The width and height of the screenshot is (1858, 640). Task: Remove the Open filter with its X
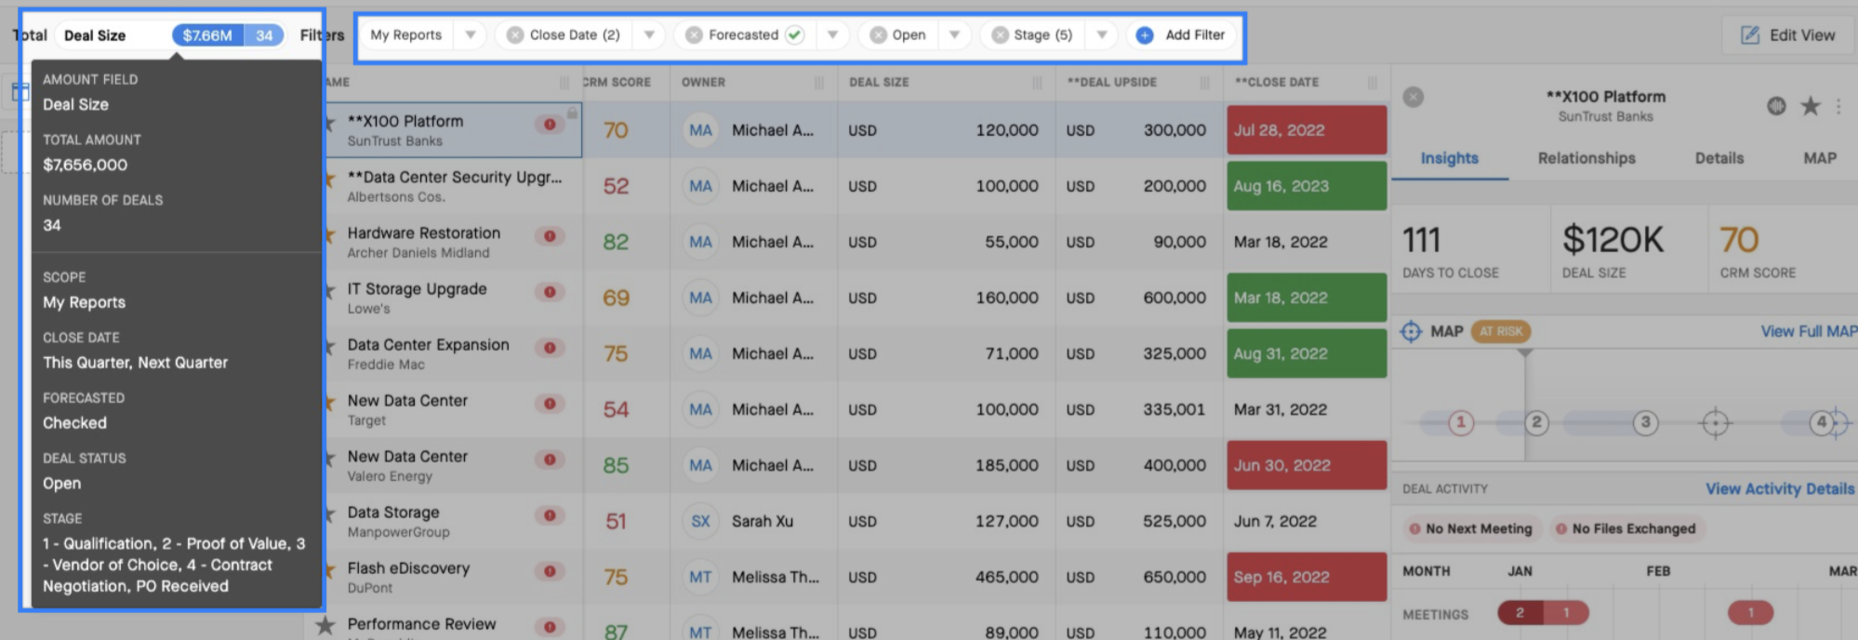click(x=878, y=35)
